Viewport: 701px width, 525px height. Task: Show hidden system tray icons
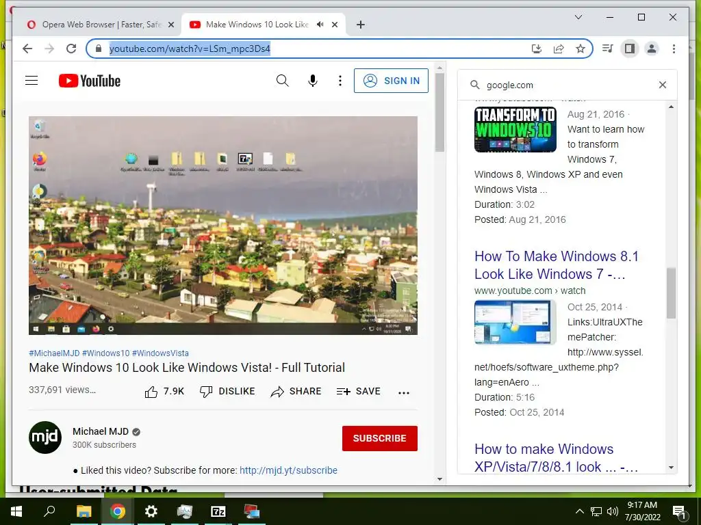click(x=579, y=511)
